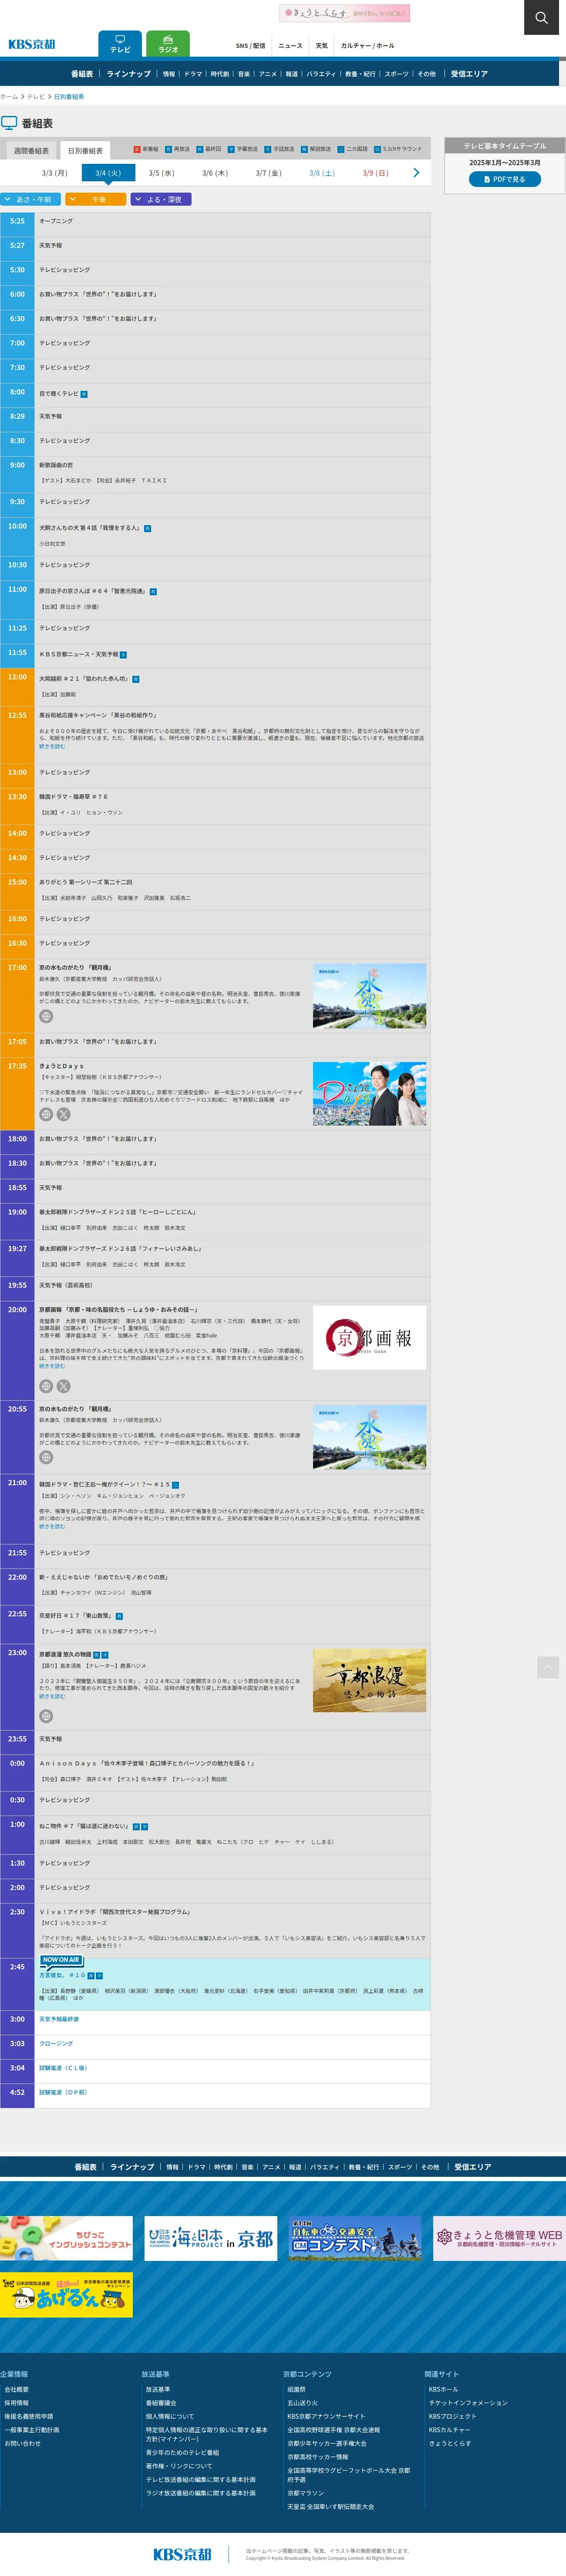Click the ホーム breadcrumb link

[9, 97]
